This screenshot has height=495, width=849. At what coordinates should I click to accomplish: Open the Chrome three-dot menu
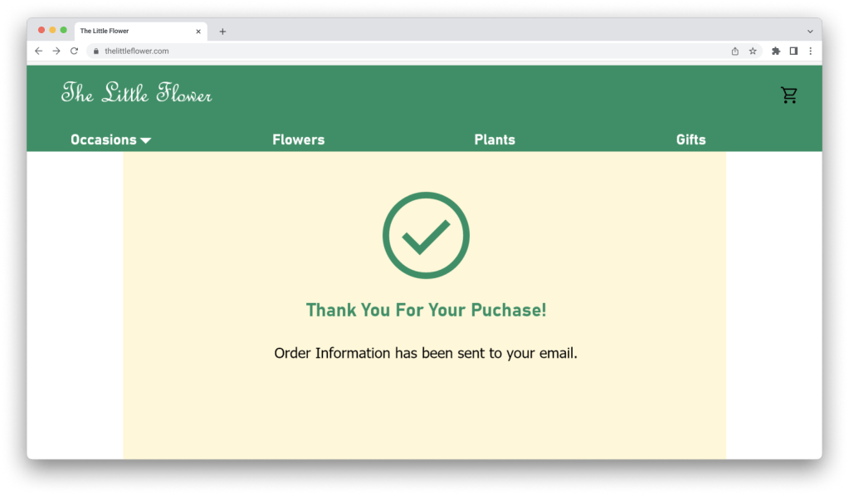(810, 51)
